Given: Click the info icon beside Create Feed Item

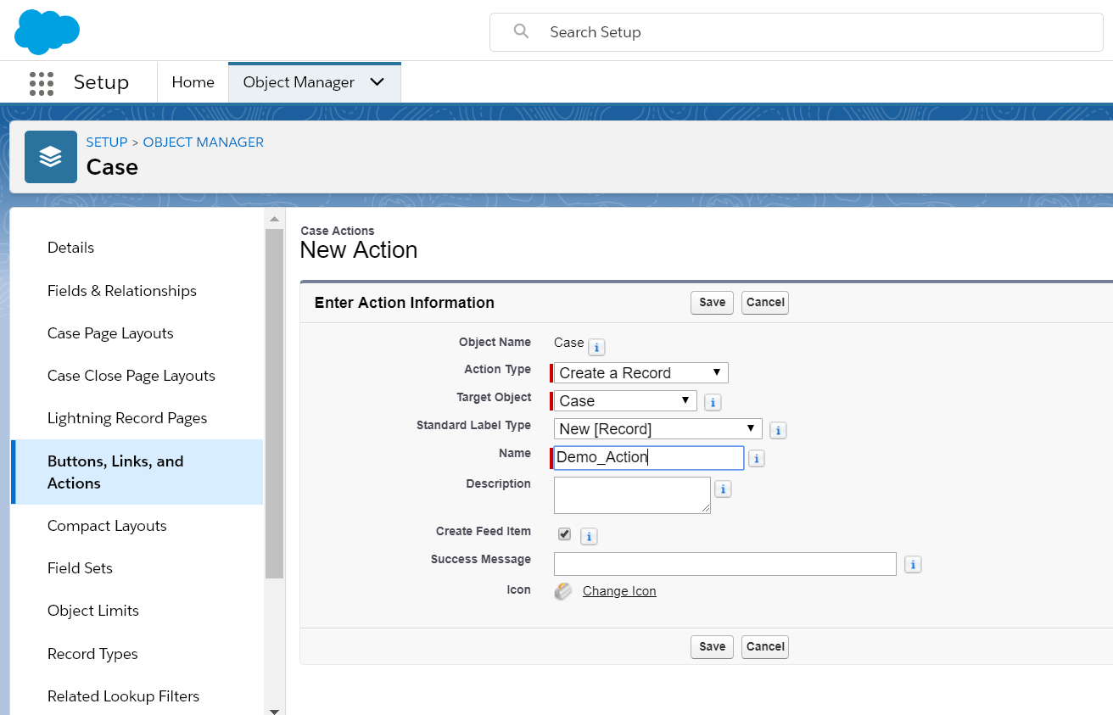Looking at the screenshot, I should [x=589, y=535].
